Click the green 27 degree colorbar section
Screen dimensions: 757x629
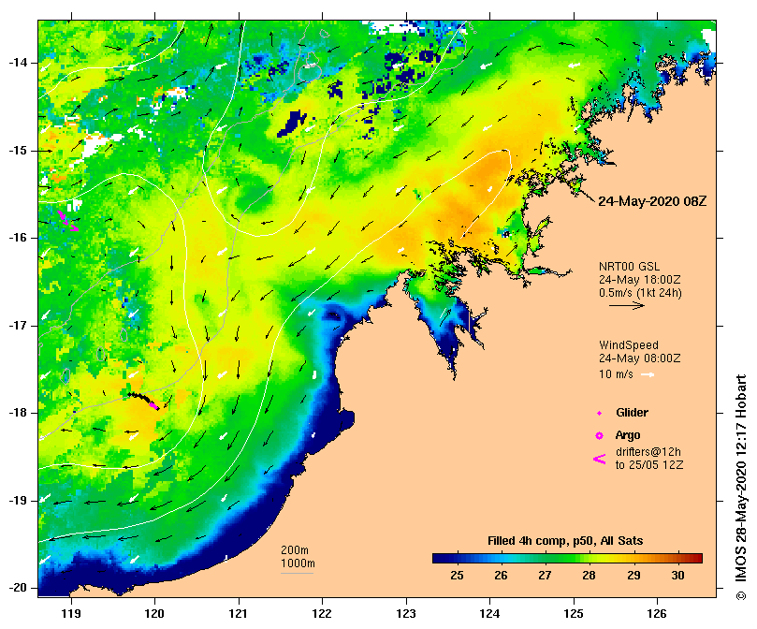pos(546,559)
